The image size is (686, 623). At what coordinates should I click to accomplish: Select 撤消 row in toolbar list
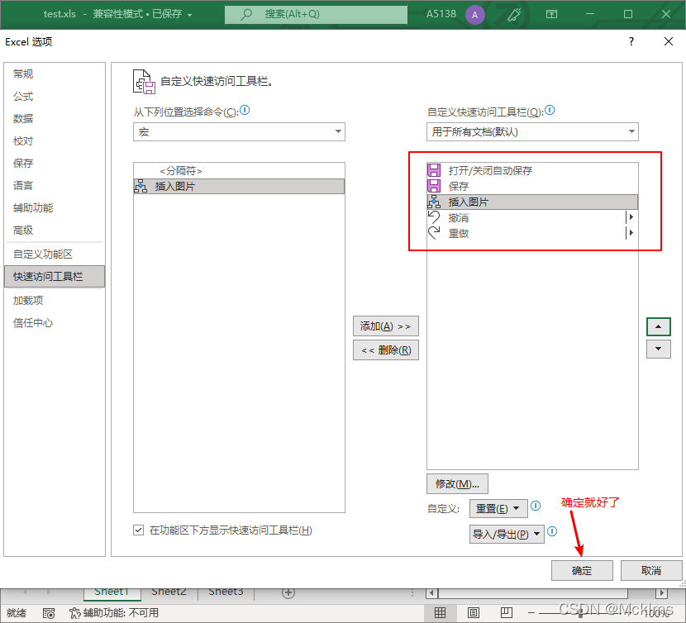pos(532,217)
